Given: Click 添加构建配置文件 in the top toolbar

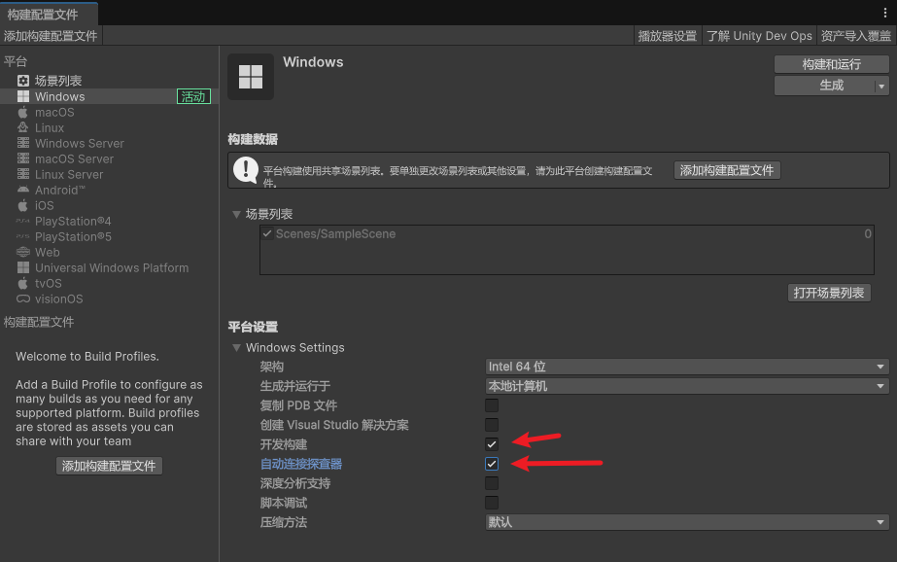Looking at the screenshot, I should click(51, 36).
